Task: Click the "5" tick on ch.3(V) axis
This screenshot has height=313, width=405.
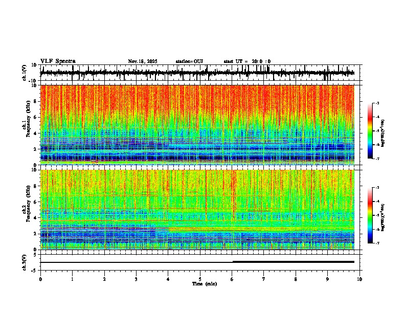Action: point(35,255)
